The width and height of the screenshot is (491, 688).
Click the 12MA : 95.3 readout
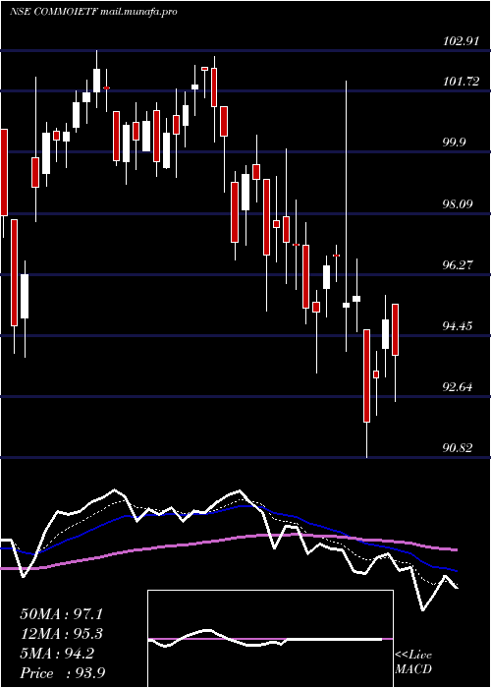click(62, 634)
